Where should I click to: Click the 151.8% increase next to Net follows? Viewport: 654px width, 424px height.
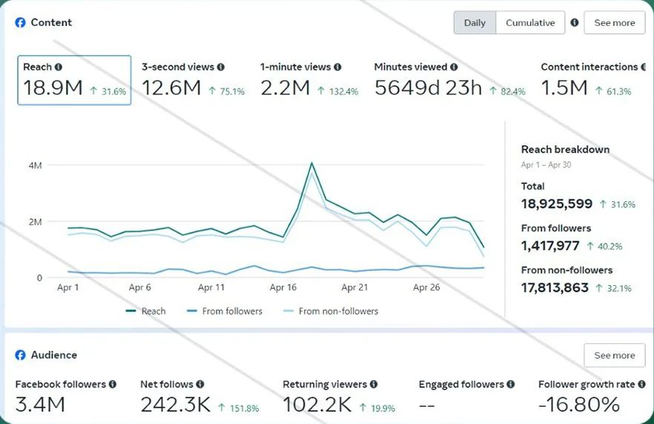[x=239, y=408]
